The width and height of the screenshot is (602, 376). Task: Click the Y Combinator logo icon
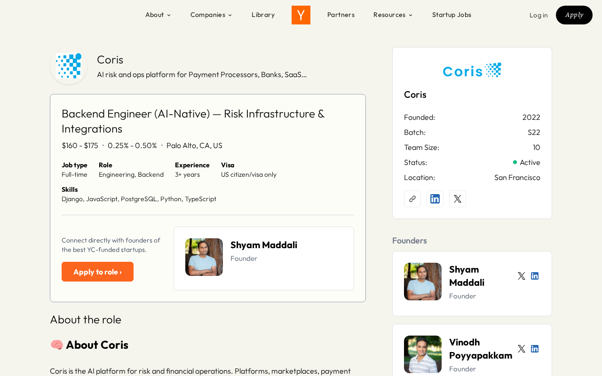point(301,15)
